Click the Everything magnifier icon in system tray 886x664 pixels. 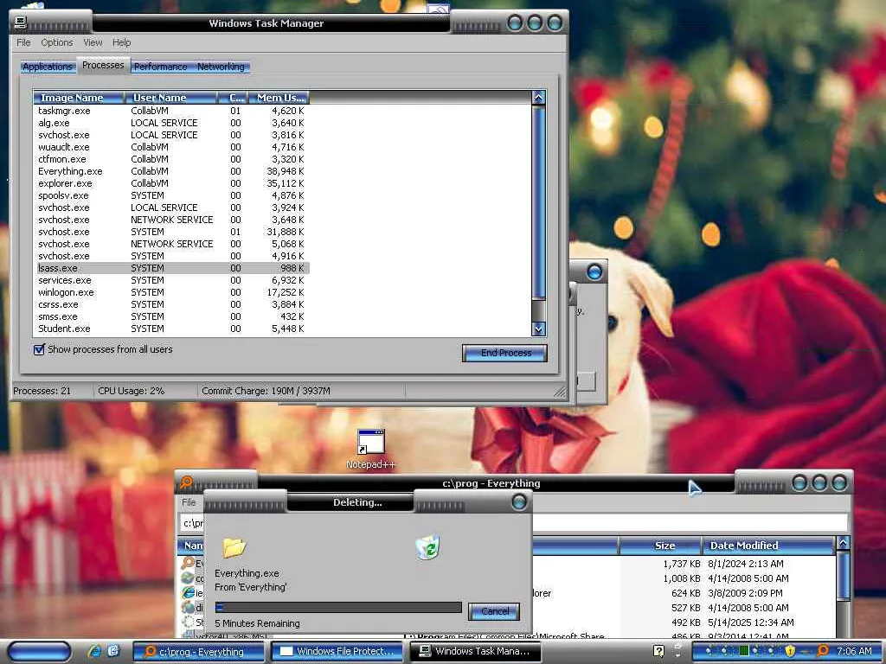tap(823, 651)
